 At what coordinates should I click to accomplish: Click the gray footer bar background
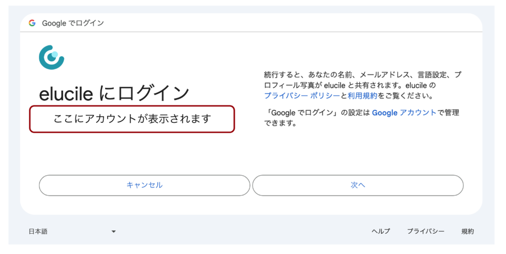[x=247, y=231]
